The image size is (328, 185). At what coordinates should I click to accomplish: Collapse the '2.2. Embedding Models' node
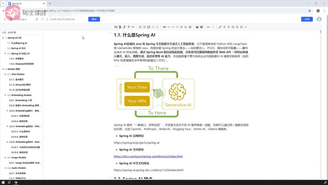[5, 95]
